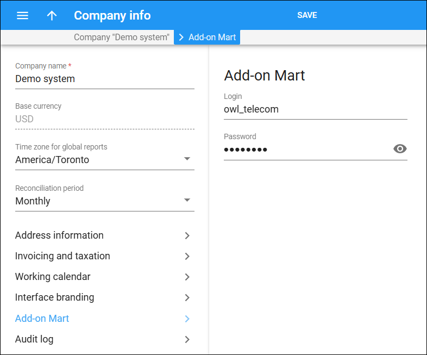Image resolution: width=427 pixels, height=355 pixels.
Task: Click the arrow beside Monthly
Action: tap(187, 200)
